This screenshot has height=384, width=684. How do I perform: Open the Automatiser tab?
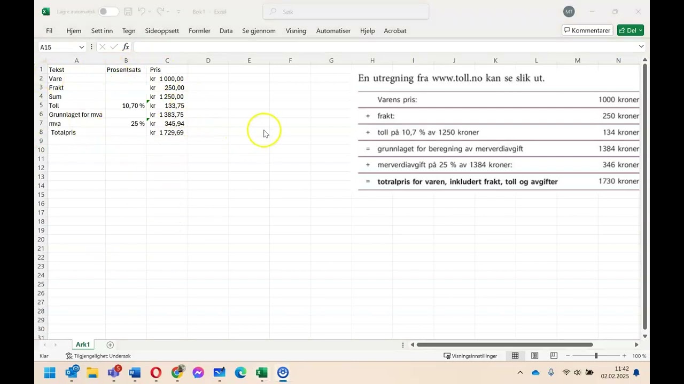[x=333, y=30]
